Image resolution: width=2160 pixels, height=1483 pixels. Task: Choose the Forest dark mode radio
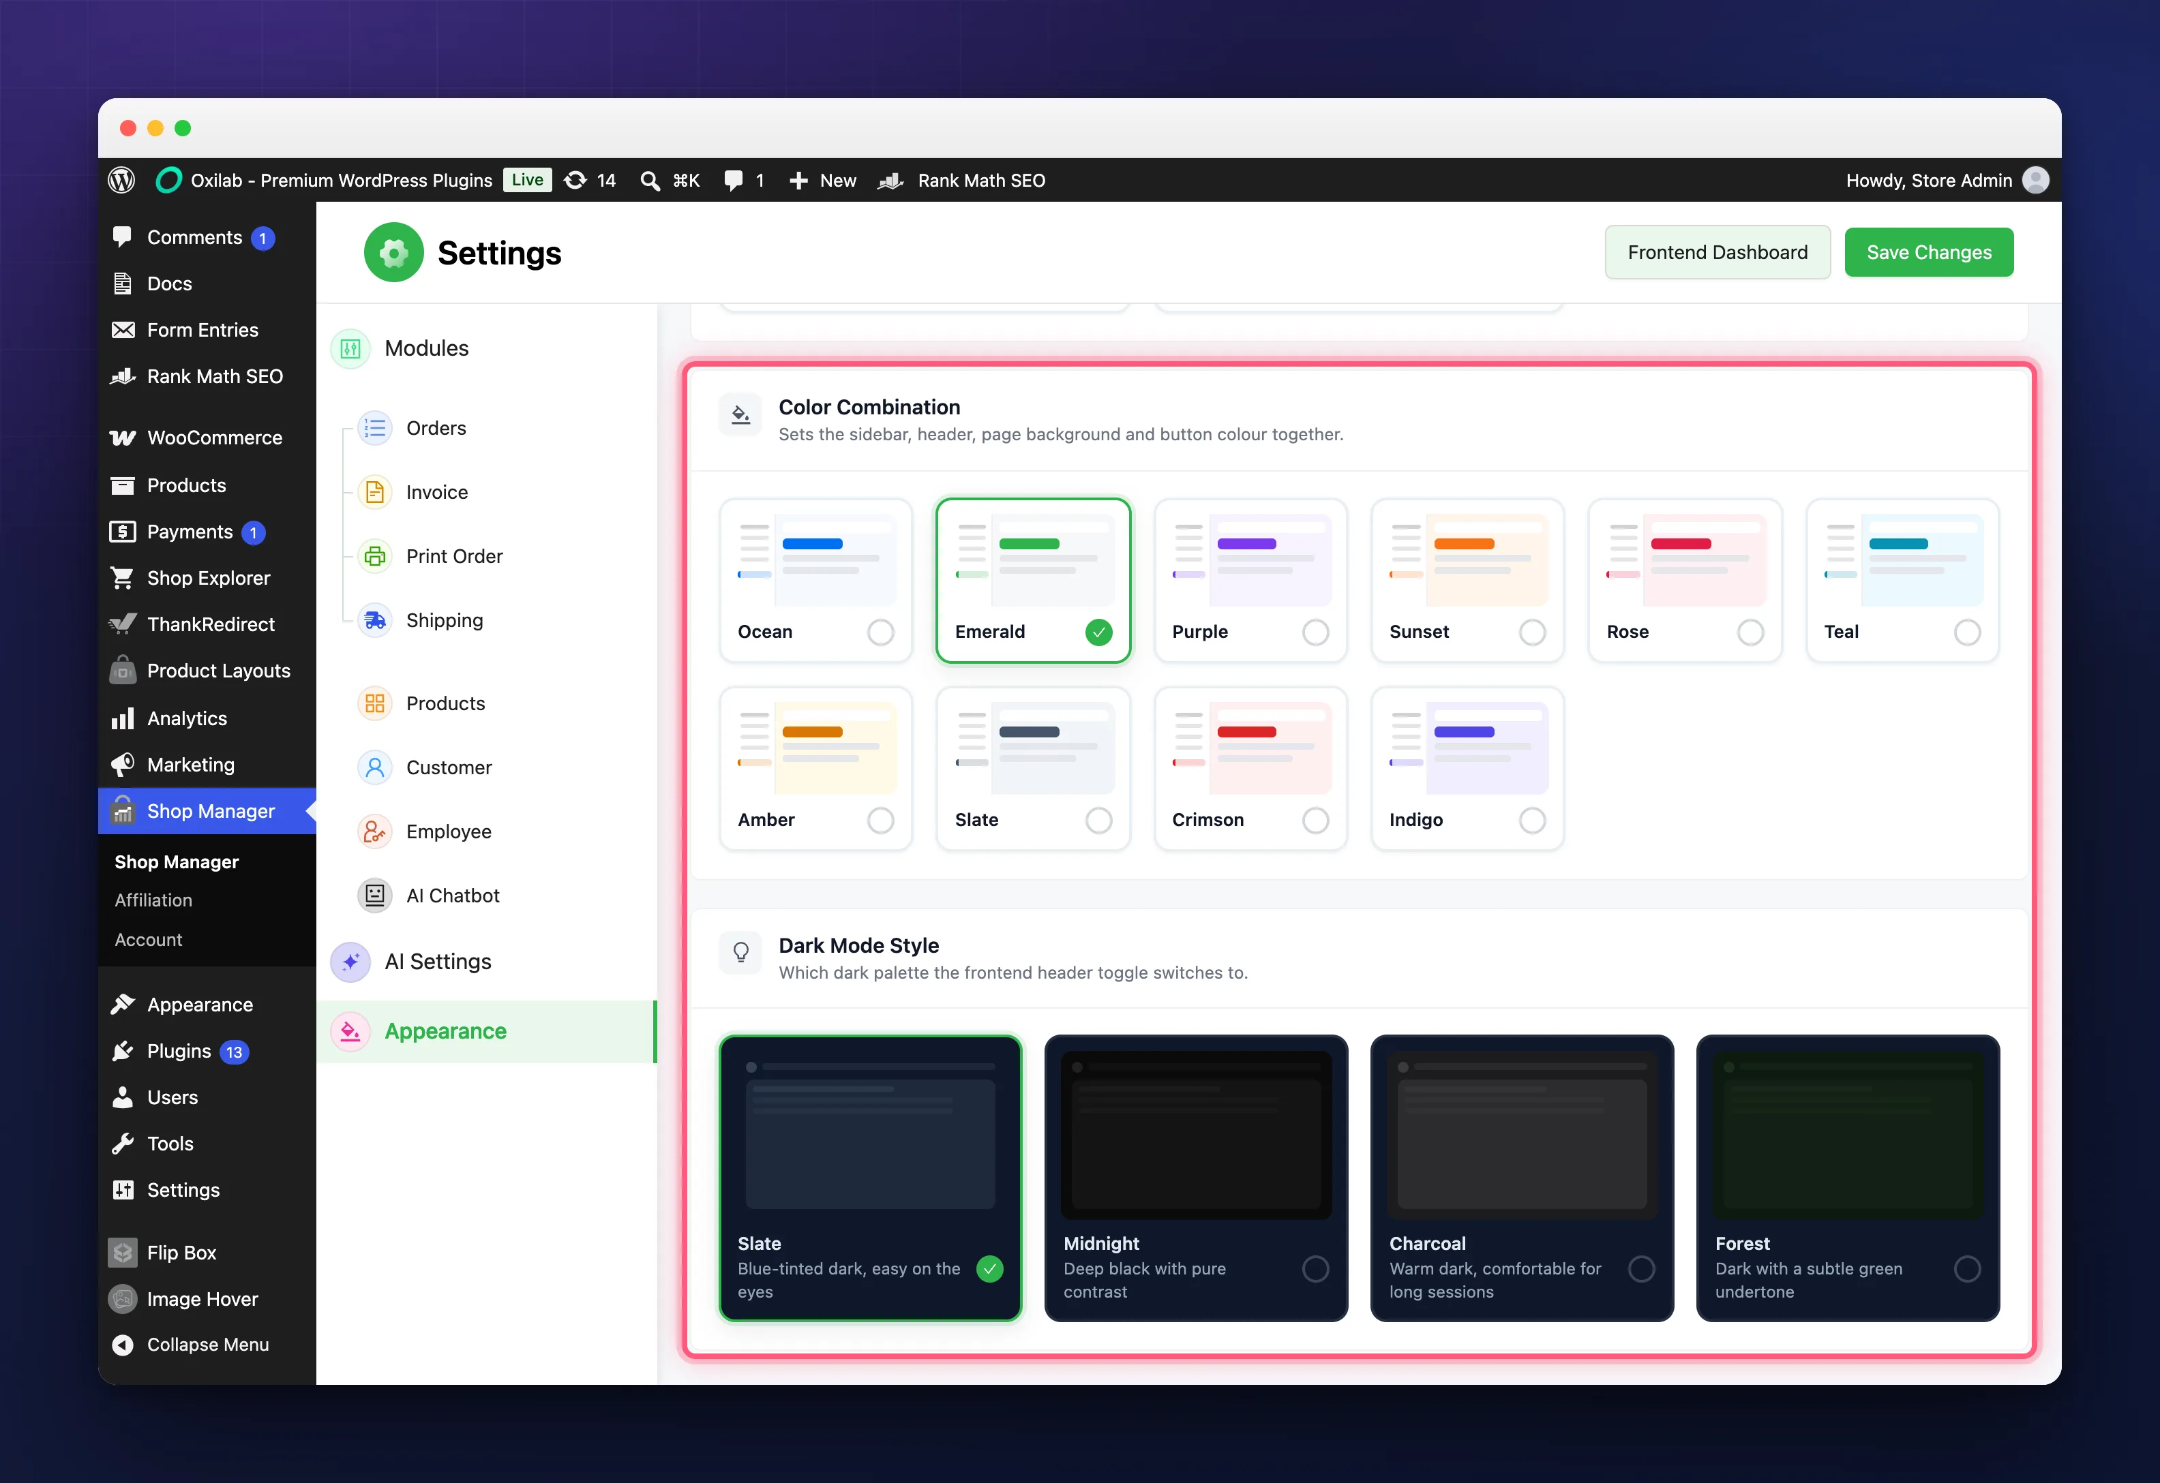tap(1966, 1269)
